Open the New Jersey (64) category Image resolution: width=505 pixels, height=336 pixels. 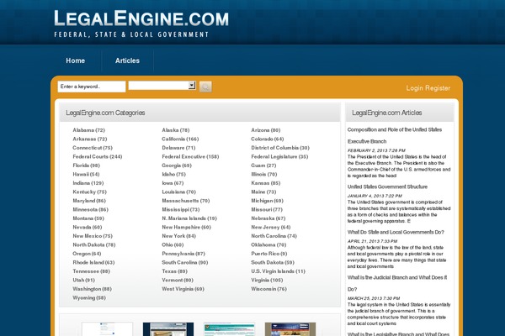coord(271,228)
